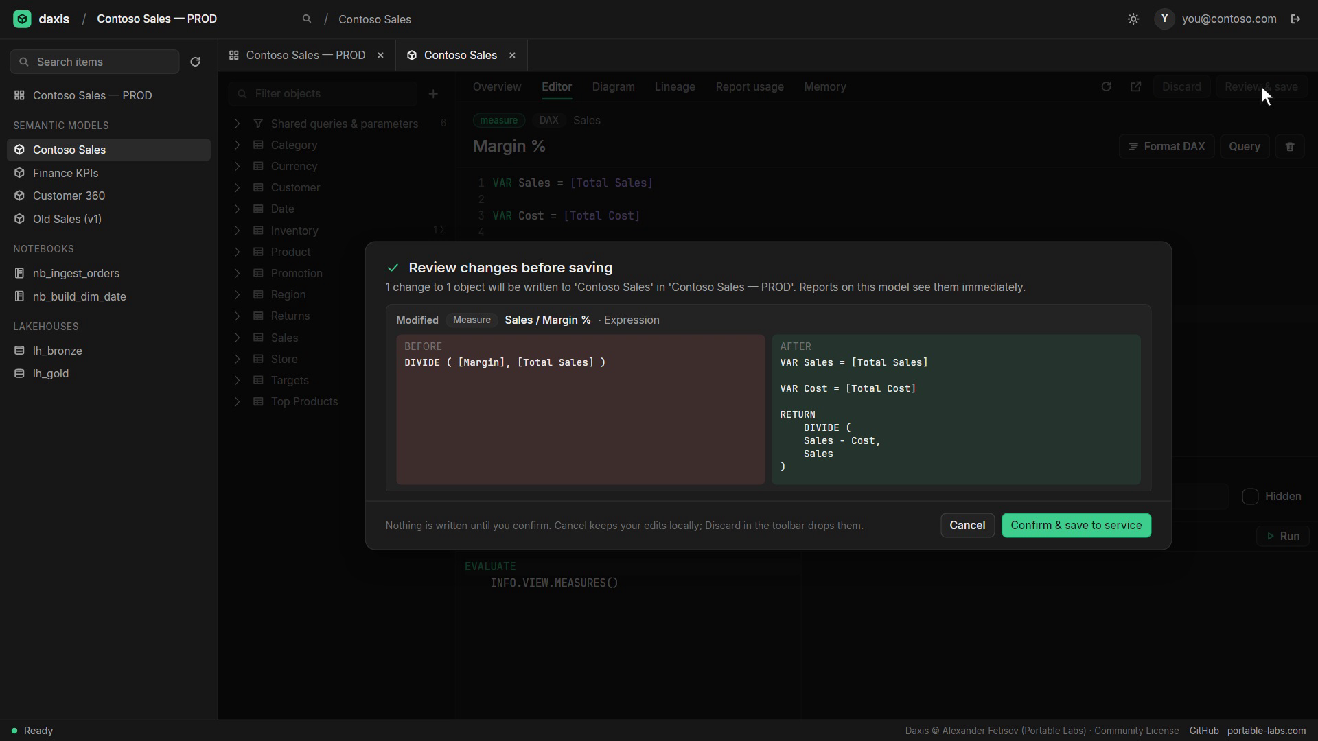
Task: Close the Contoso Sales — PROD tab
Action: (380, 56)
